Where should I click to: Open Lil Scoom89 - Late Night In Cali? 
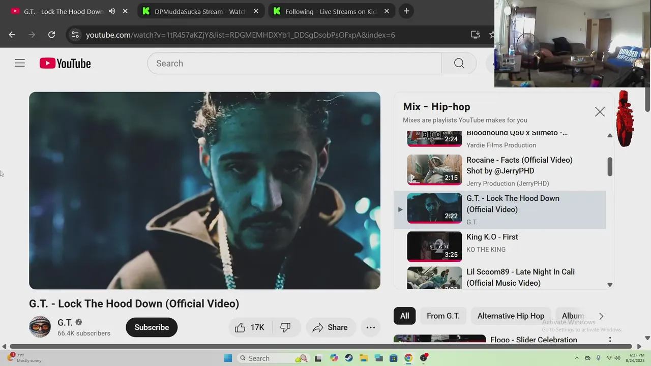(x=500, y=278)
